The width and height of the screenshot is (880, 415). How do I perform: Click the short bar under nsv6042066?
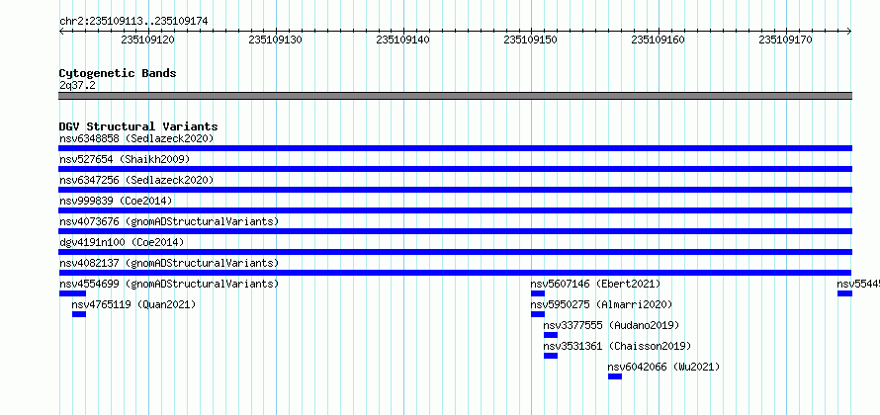pos(615,376)
